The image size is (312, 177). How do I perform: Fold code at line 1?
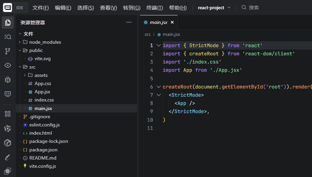[159, 45]
